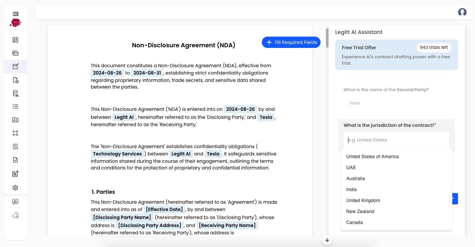Open the mail inbox icon
The height and width of the screenshot is (247, 475).
coord(15,53)
